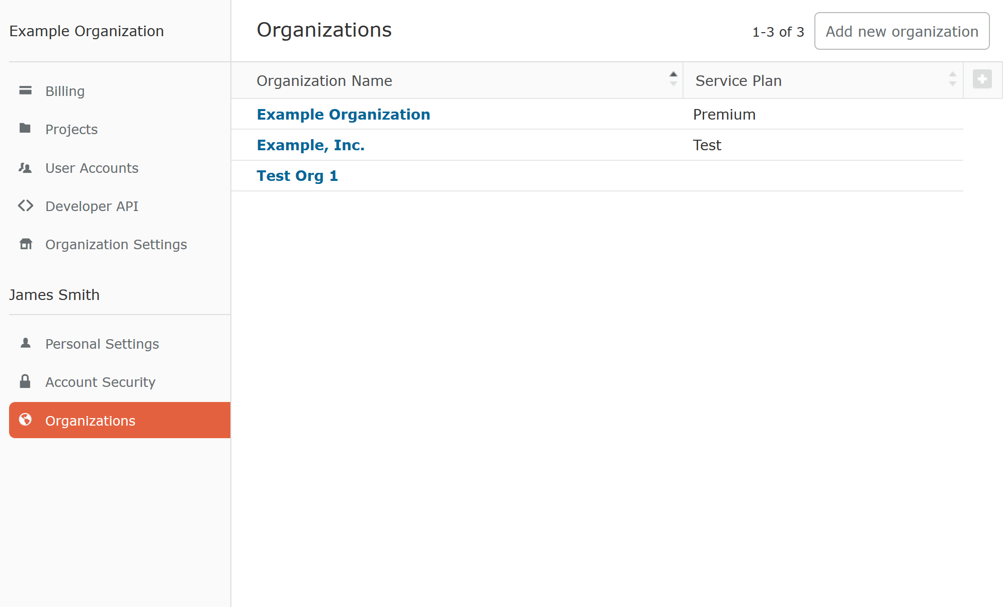This screenshot has width=1003, height=607.
Task: Select Organizations in the sidebar
Action: pyautogui.click(x=120, y=420)
